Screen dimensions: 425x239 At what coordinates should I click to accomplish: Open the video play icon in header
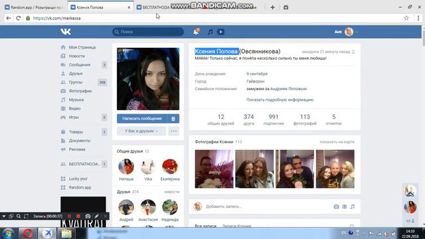220,32
